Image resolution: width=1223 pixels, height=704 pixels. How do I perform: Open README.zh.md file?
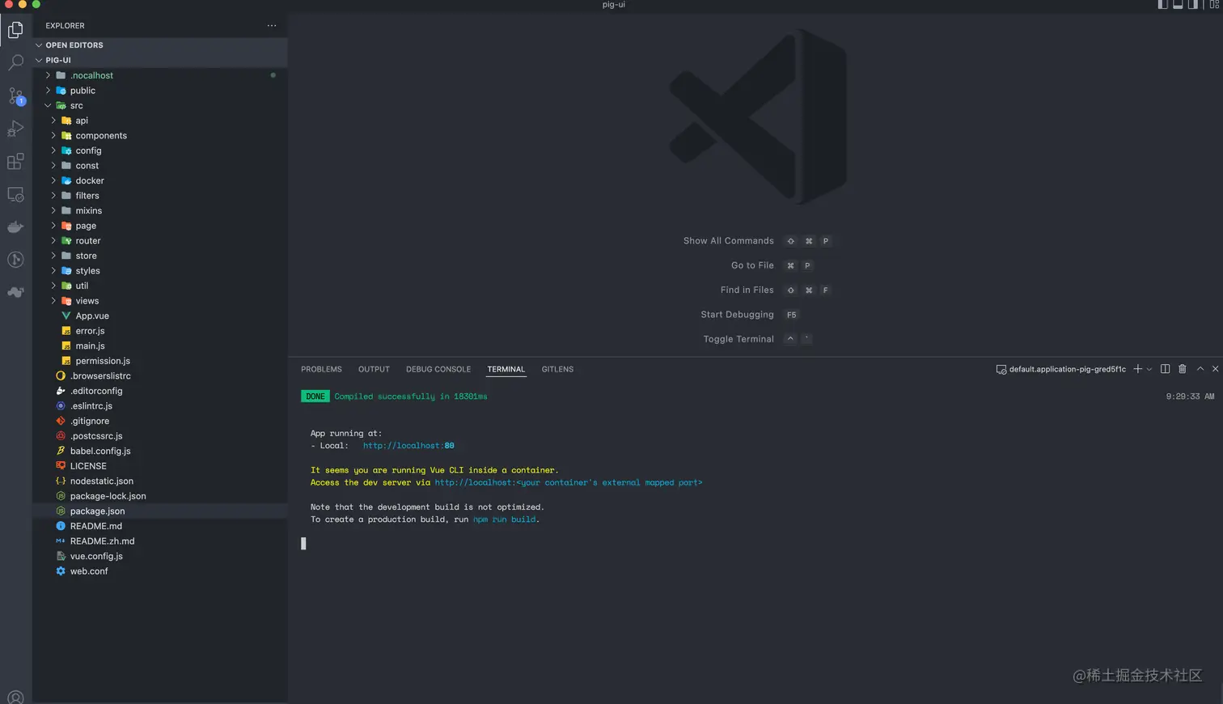(x=160, y=541)
